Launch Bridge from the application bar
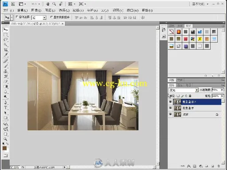The image size is (227, 170). click(13, 4)
